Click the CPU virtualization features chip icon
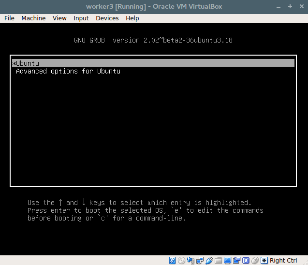The height and width of the screenshot is (265, 308). click(x=246, y=261)
